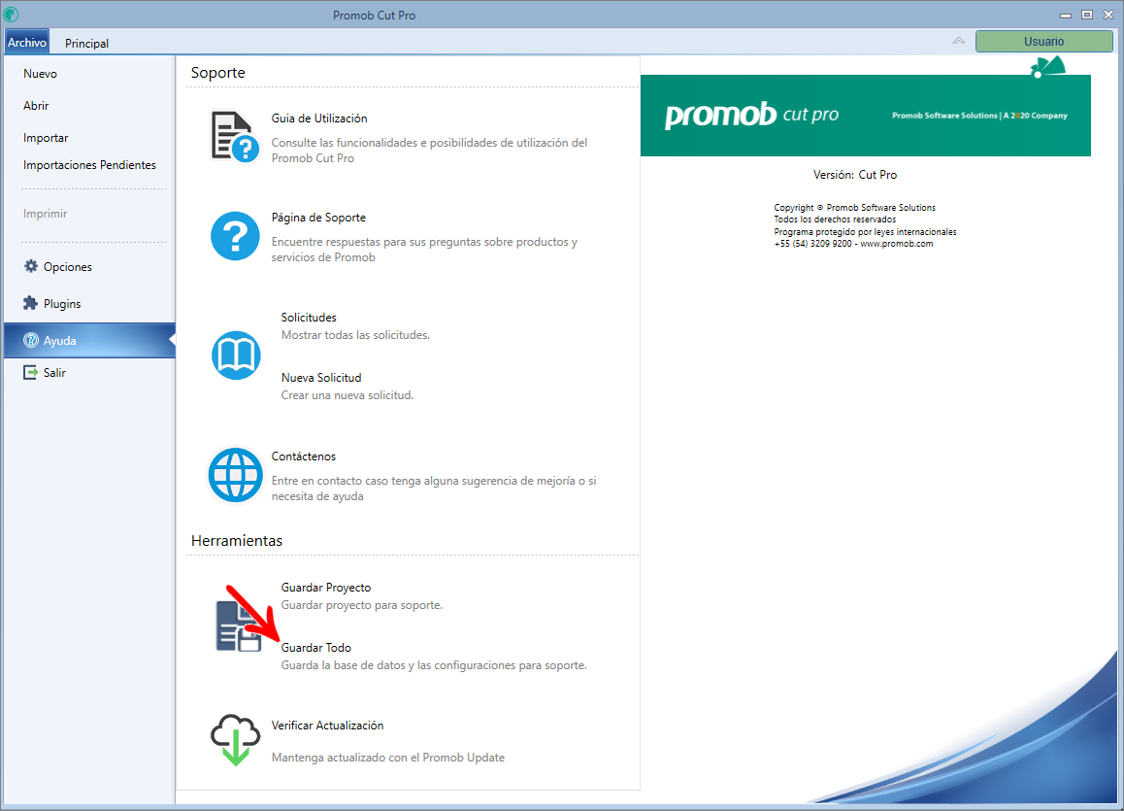Click 'Guardar proyecto para soporte.' description
The width and height of the screenshot is (1124, 811).
pyautogui.click(x=362, y=605)
